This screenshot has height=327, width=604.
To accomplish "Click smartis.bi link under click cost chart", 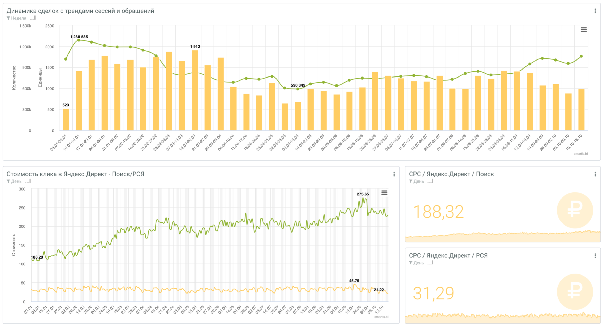I will click(x=381, y=317).
